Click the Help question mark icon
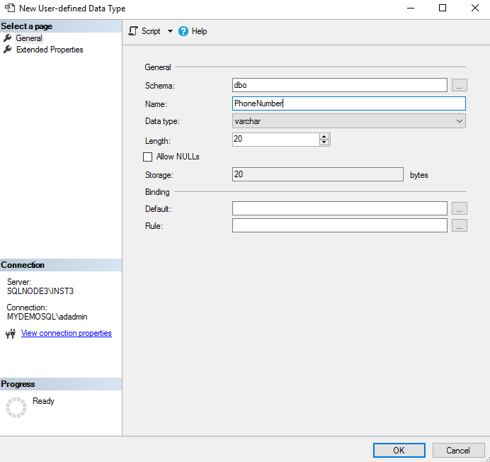This screenshot has height=462, width=490. tap(183, 31)
